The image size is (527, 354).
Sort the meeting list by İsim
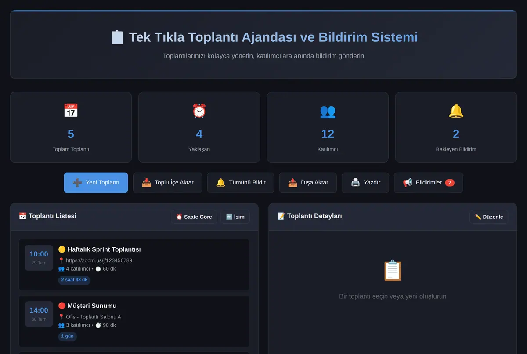coord(235,217)
